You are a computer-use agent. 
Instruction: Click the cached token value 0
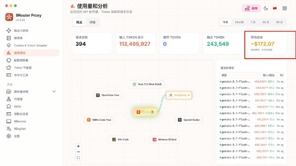[x=165, y=44]
